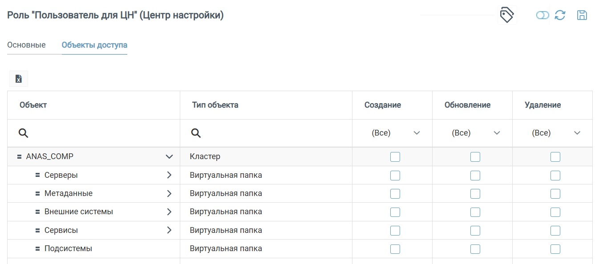Select the Объекты доступа tab
This screenshot has width=599, height=264.
click(x=94, y=45)
